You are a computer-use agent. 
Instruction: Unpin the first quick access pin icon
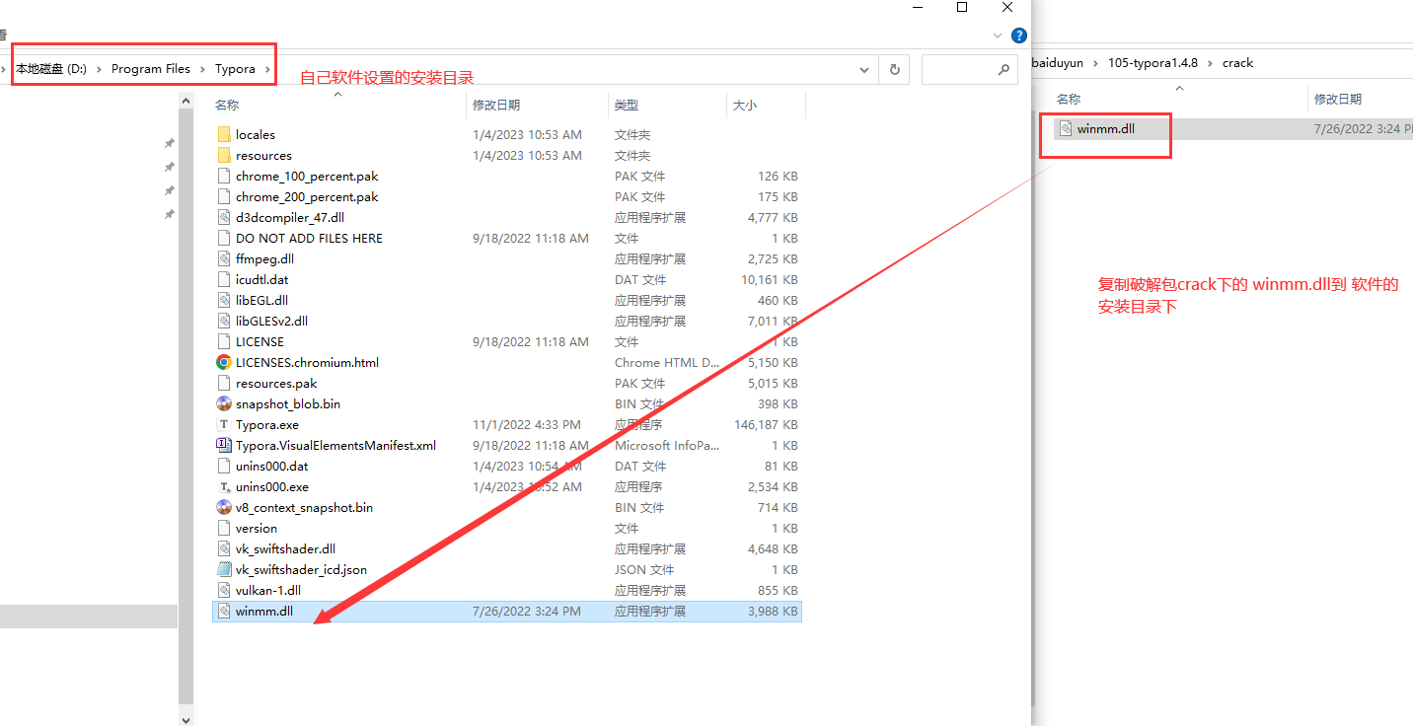pyautogui.click(x=169, y=143)
